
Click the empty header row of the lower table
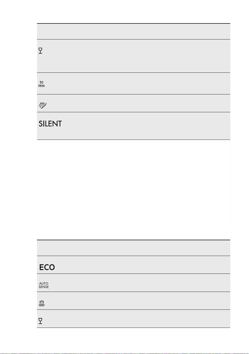(133, 248)
